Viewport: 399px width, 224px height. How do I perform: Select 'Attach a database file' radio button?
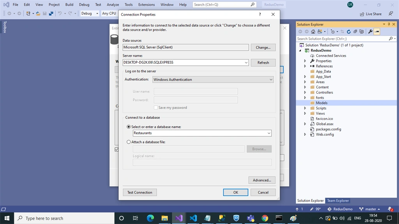(x=129, y=142)
